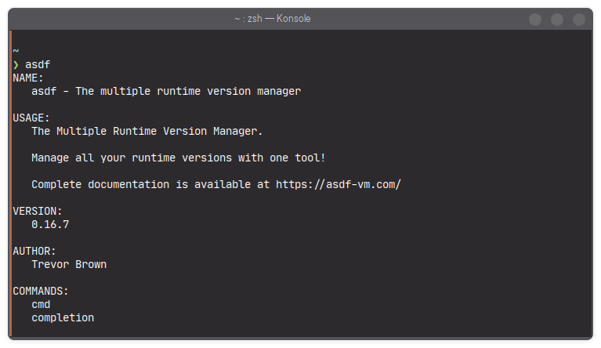Viewport: 601px width, 348px height.
Task: Click the line starting with Manage all
Action: [178, 158]
